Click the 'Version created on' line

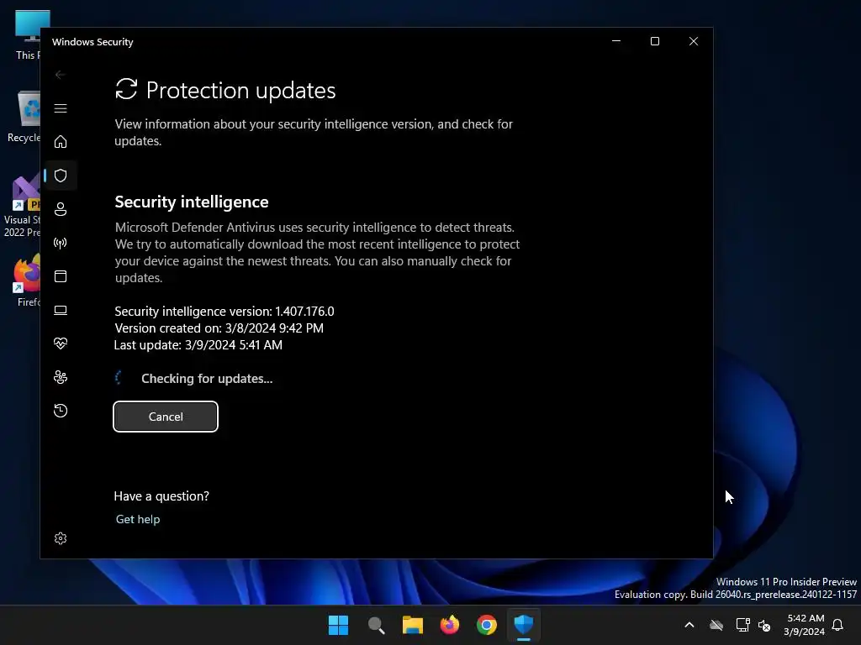point(219,328)
